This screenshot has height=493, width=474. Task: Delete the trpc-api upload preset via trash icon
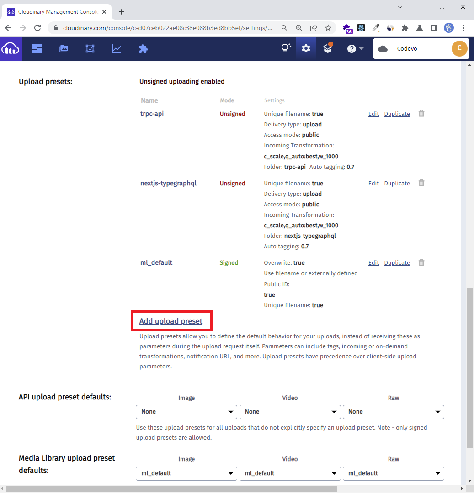click(x=421, y=113)
